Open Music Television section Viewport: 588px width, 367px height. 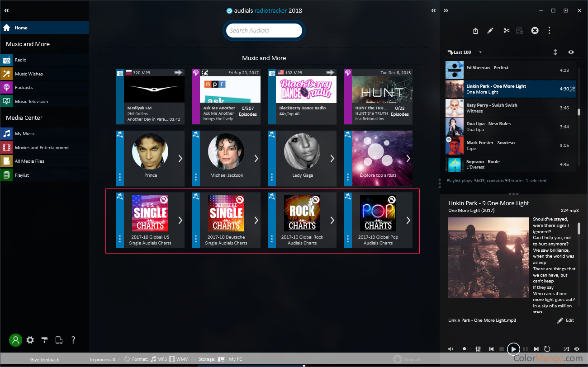(44, 102)
